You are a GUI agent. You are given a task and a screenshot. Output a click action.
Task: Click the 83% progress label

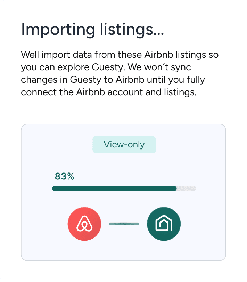coord(65,176)
